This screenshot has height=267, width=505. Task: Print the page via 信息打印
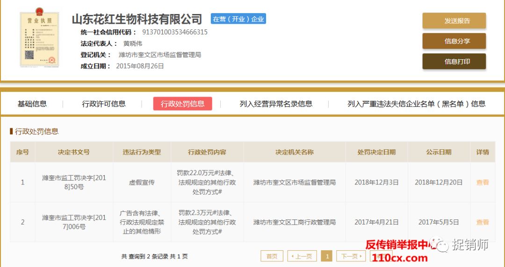click(x=454, y=62)
